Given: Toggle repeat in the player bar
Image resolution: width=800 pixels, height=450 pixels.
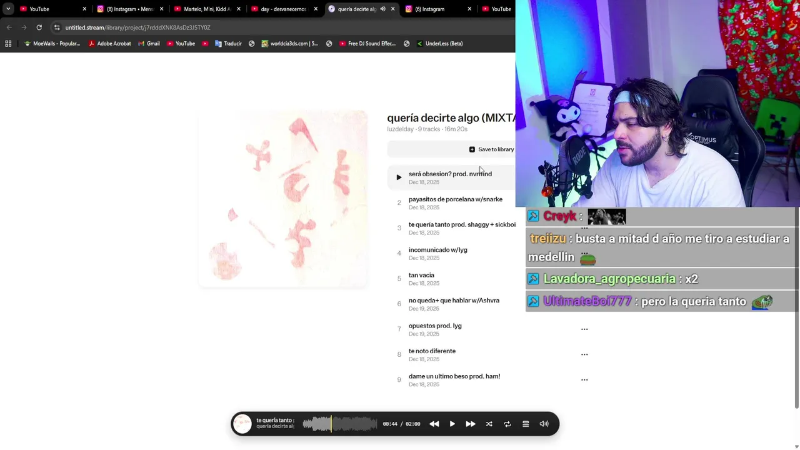Looking at the screenshot, I should tap(507, 424).
